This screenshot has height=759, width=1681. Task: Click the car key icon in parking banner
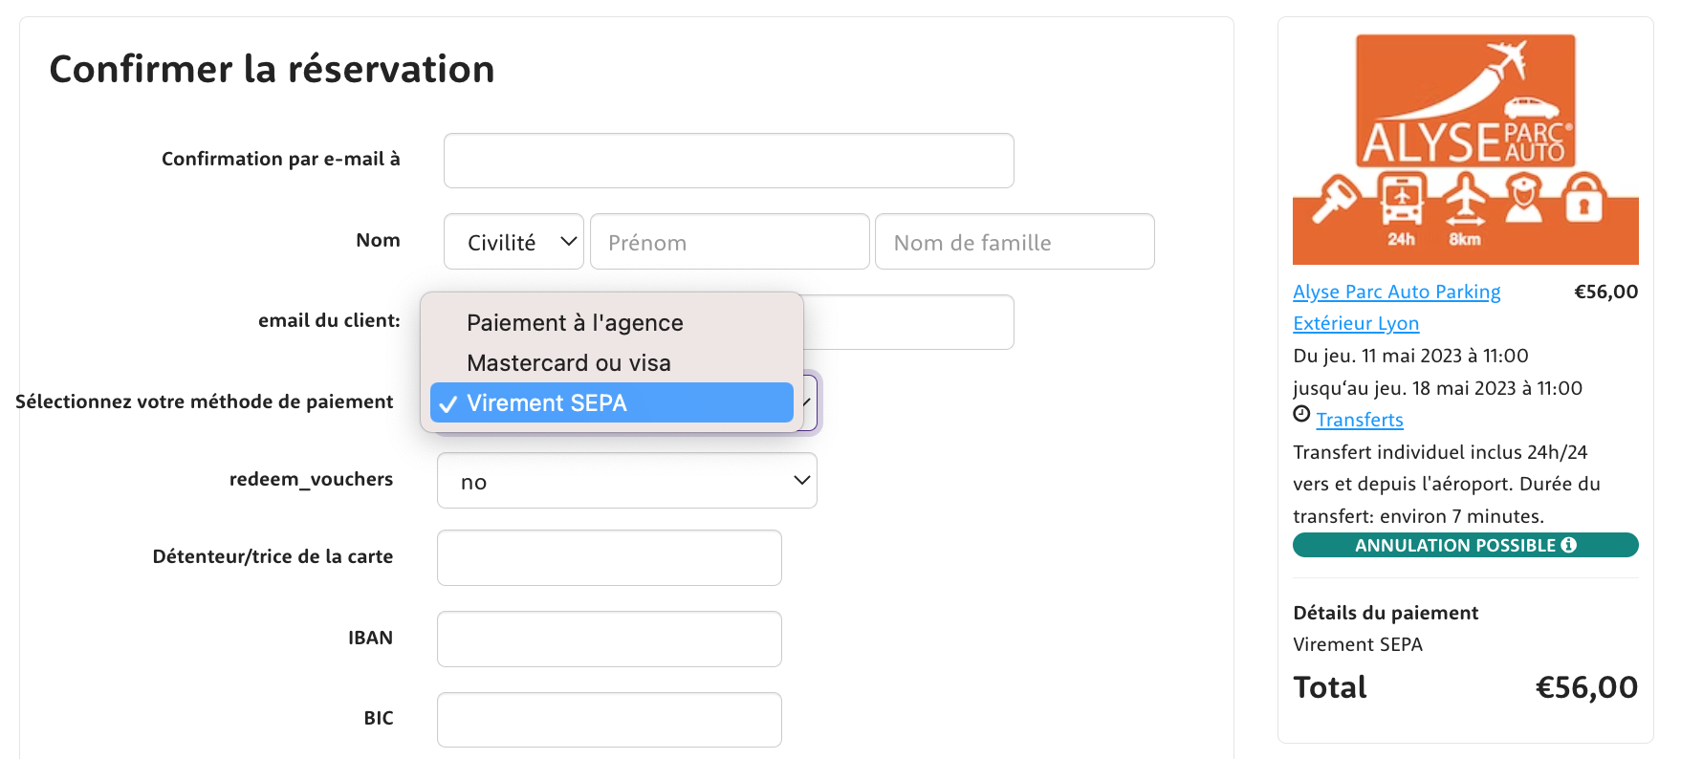pyautogui.click(x=1334, y=199)
